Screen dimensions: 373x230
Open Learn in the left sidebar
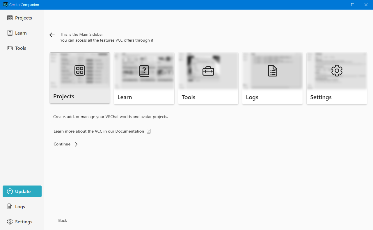tap(22, 33)
